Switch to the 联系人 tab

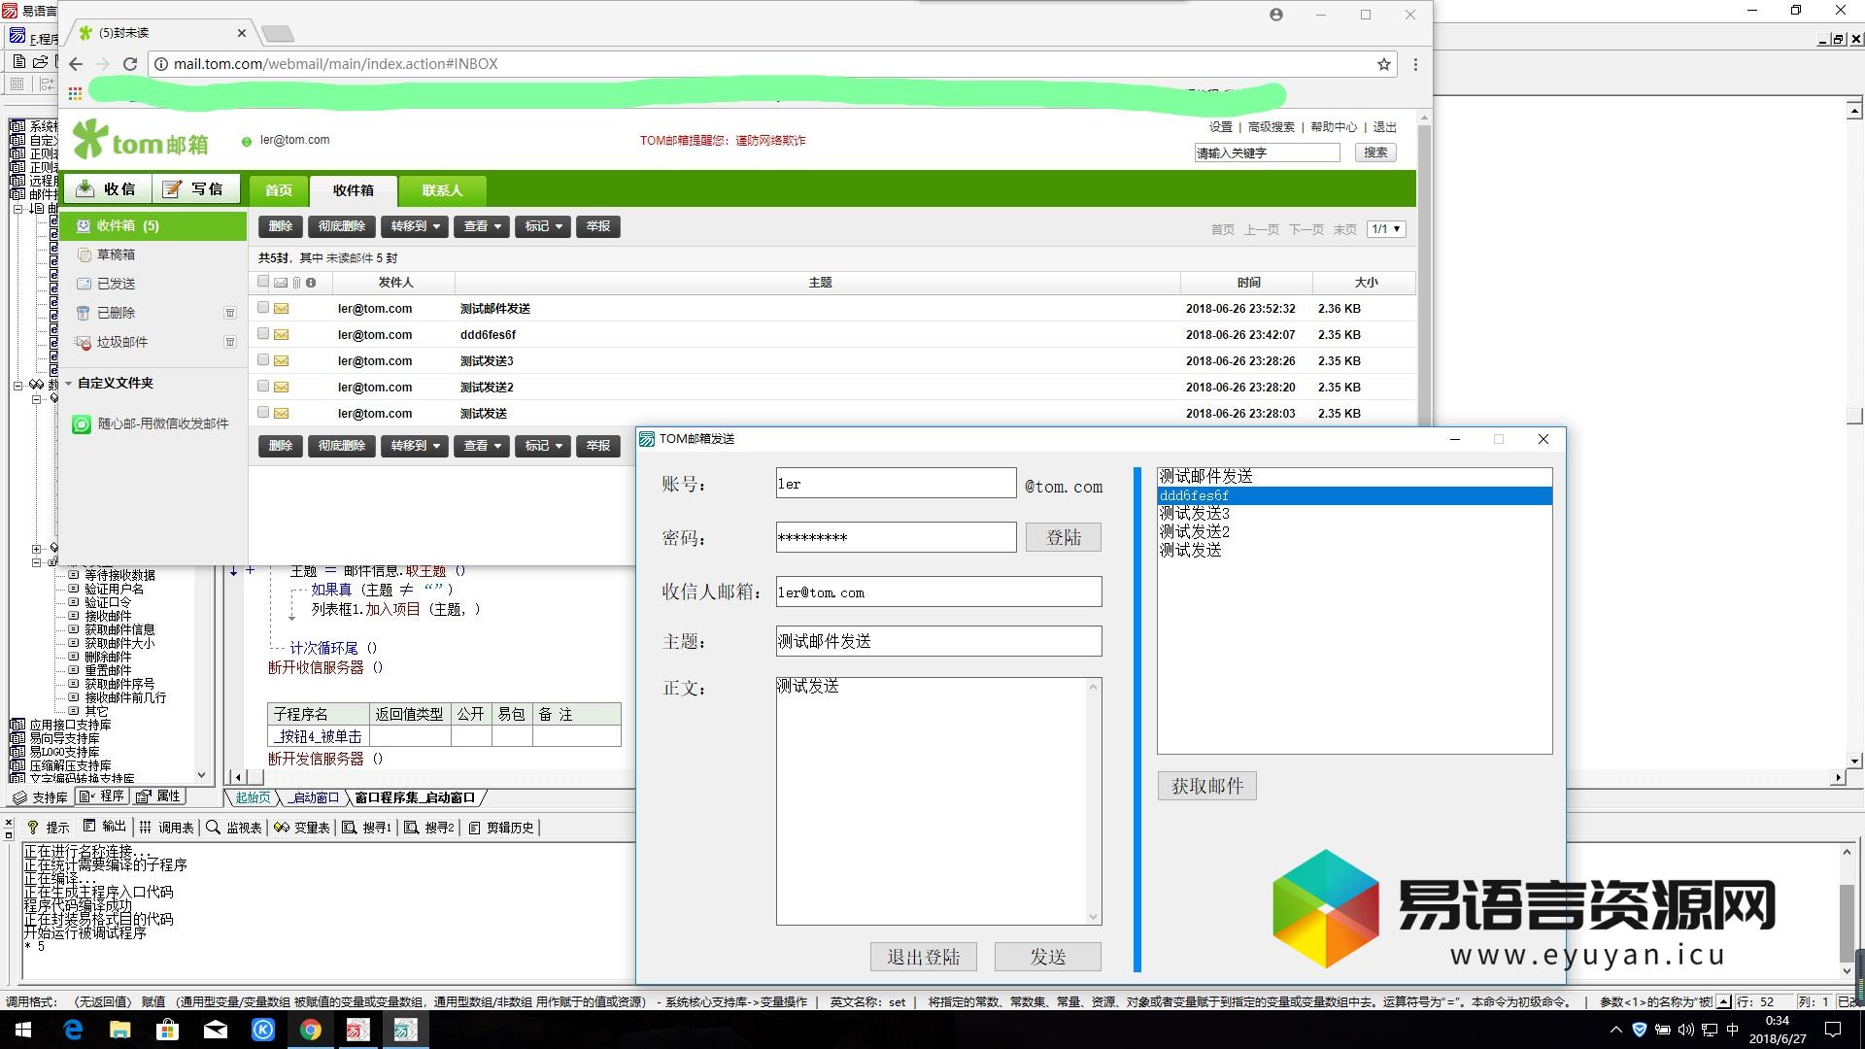point(442,190)
